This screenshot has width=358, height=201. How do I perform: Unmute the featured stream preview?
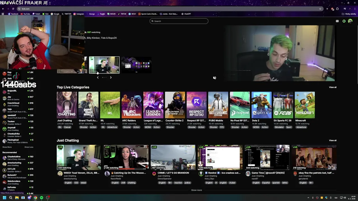(x=215, y=78)
